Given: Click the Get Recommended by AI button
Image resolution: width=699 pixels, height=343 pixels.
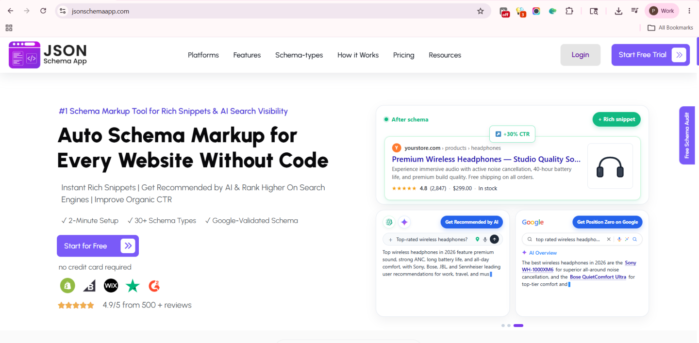Looking at the screenshot, I should point(472,222).
